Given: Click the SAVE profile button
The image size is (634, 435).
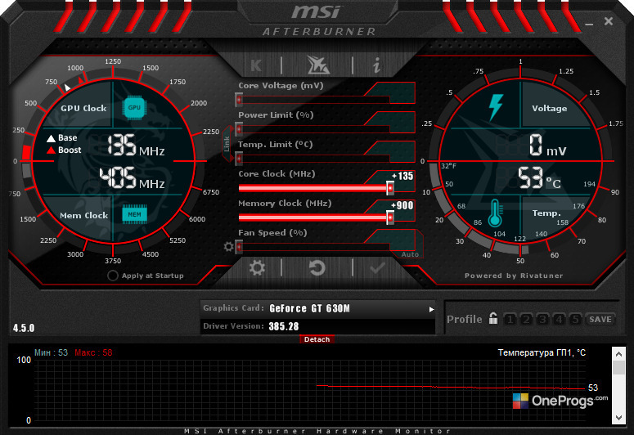Looking at the screenshot, I should pos(600,320).
